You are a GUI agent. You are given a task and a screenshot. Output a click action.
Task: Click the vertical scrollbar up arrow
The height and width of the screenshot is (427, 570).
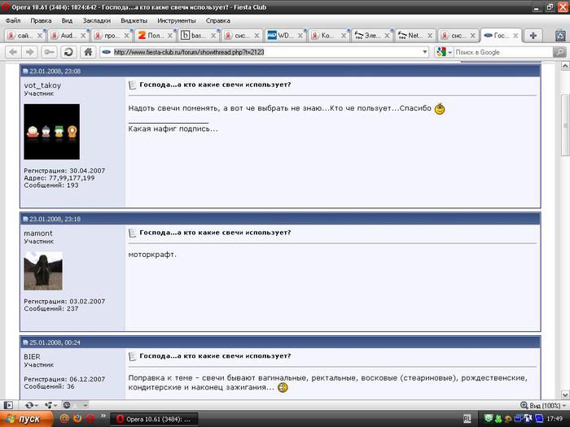click(565, 66)
